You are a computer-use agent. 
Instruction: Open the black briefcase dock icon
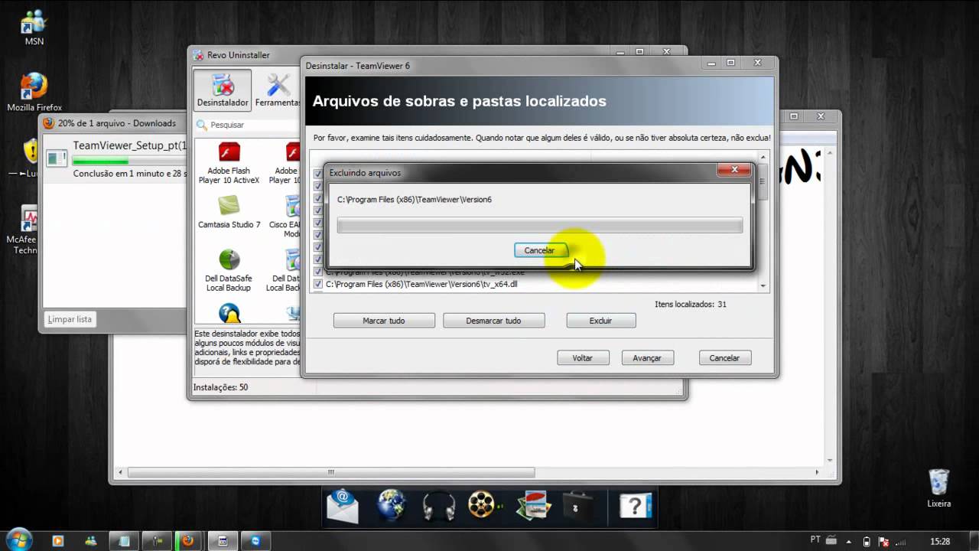coord(577,506)
